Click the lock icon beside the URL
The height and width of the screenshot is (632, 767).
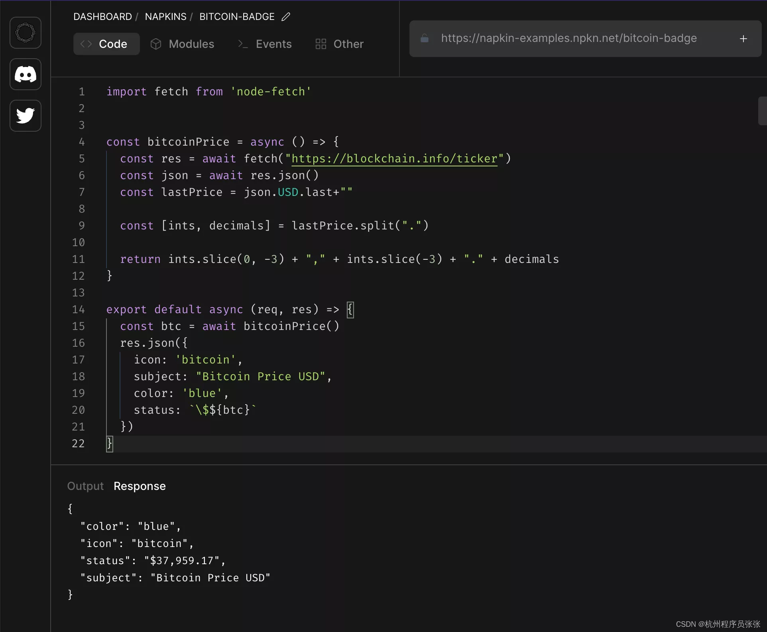425,38
